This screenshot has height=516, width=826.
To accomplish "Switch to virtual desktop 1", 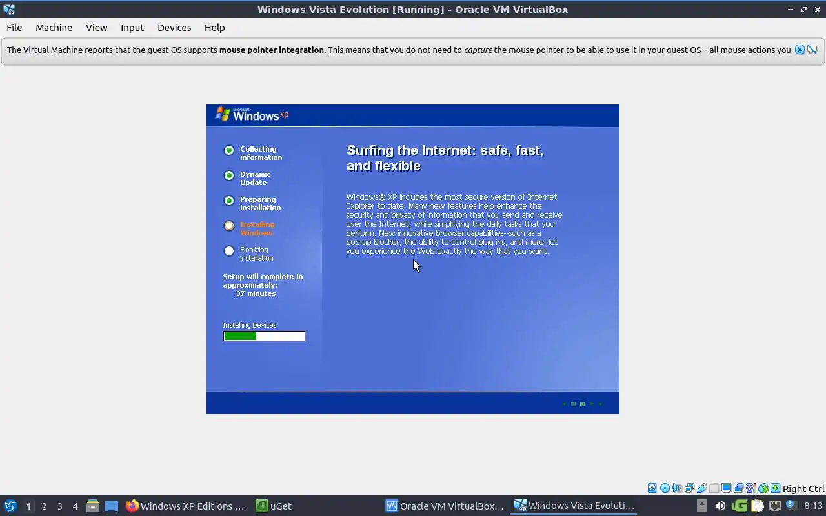I will tap(28, 506).
